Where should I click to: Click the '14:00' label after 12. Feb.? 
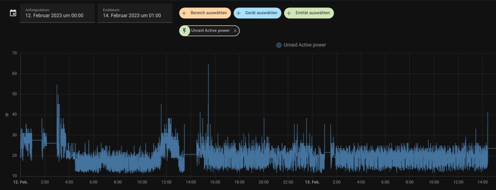(190, 182)
